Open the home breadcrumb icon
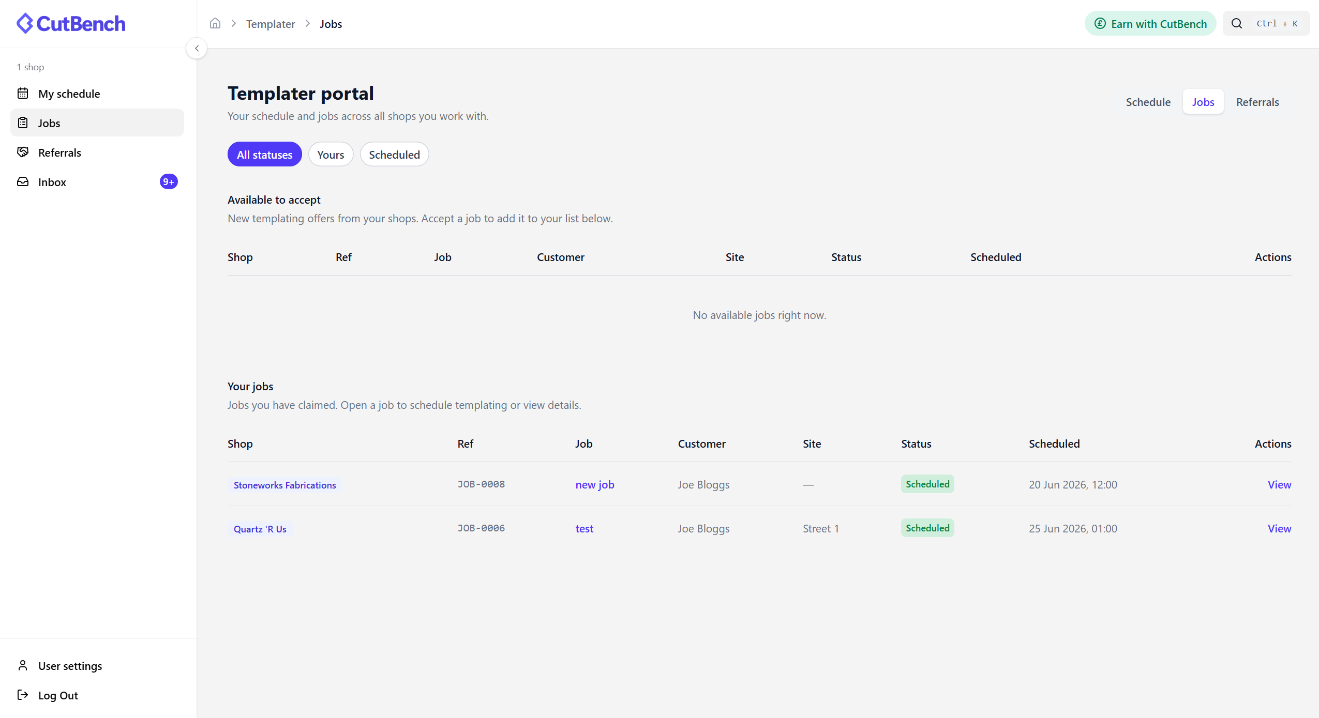The height and width of the screenshot is (718, 1319). [x=215, y=24]
